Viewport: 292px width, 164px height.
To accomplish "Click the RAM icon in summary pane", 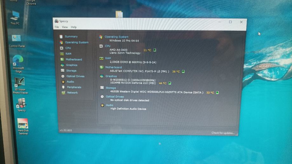I will click(x=101, y=58).
